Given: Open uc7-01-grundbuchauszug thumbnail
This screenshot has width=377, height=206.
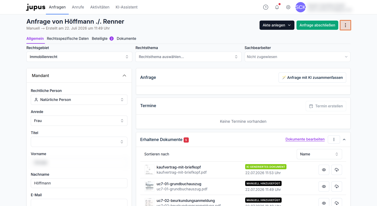Looking at the screenshot, I should pyautogui.click(x=149, y=186).
